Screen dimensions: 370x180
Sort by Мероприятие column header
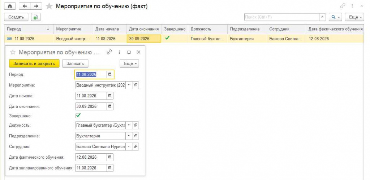pyautogui.click(x=73, y=29)
